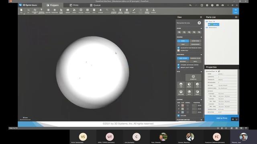Image resolution: width=257 pixels, height=144 pixels.
Task: Open the help question mark in title bar
Action: pos(212,5)
